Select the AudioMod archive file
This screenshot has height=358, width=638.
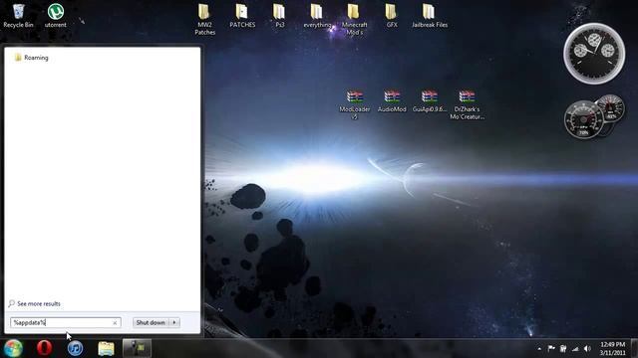392,101
